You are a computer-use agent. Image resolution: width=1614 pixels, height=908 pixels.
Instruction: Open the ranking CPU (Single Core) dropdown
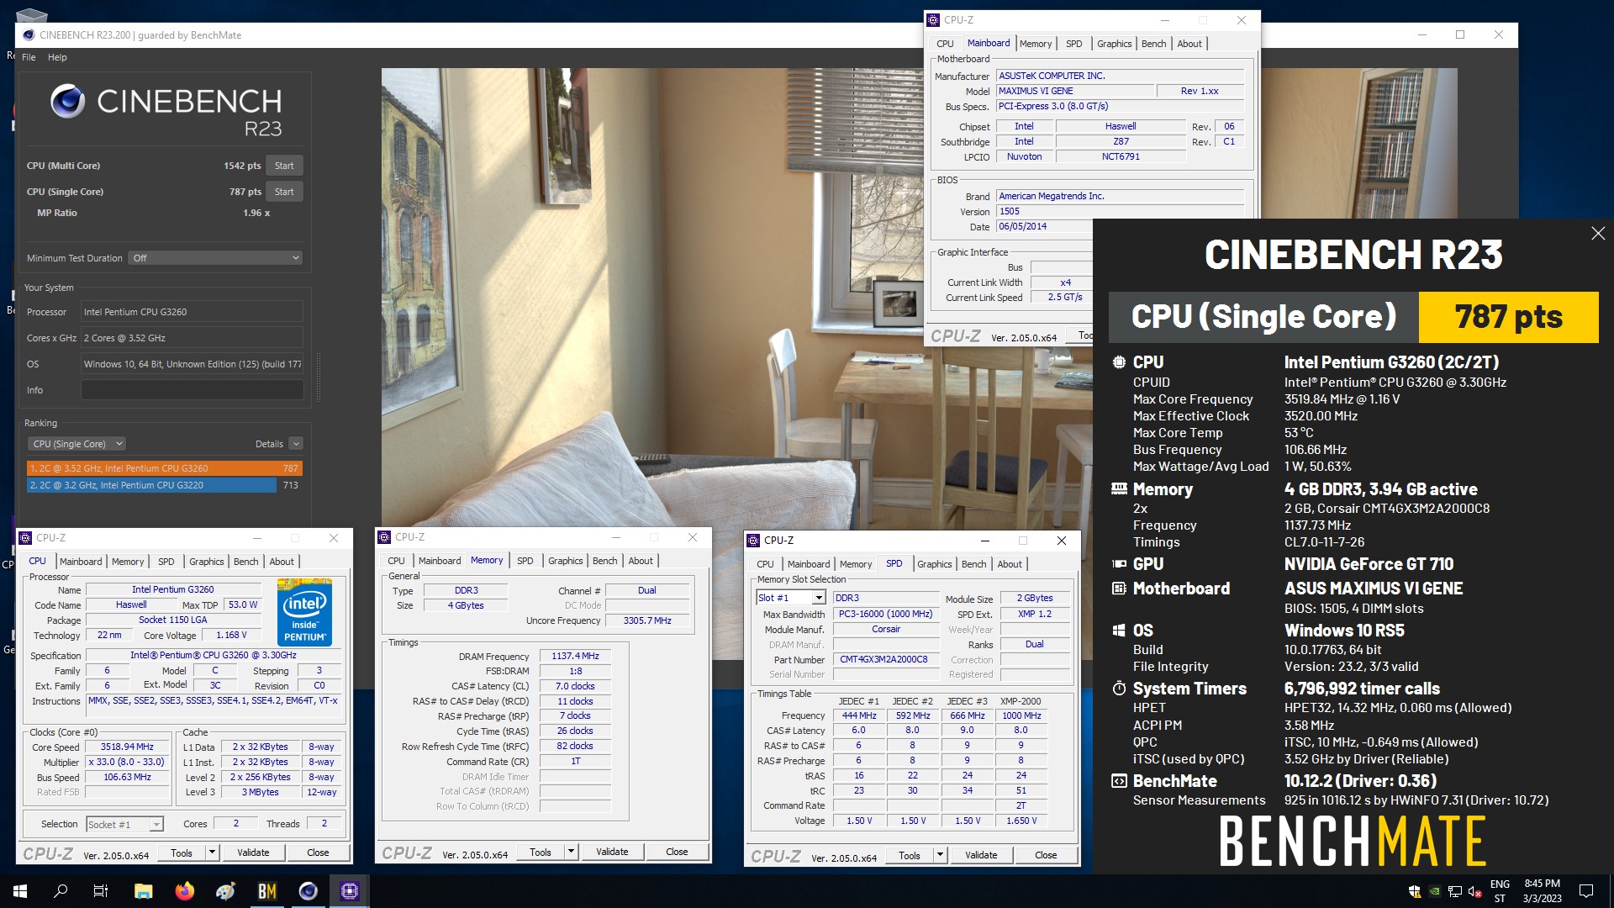pos(77,444)
